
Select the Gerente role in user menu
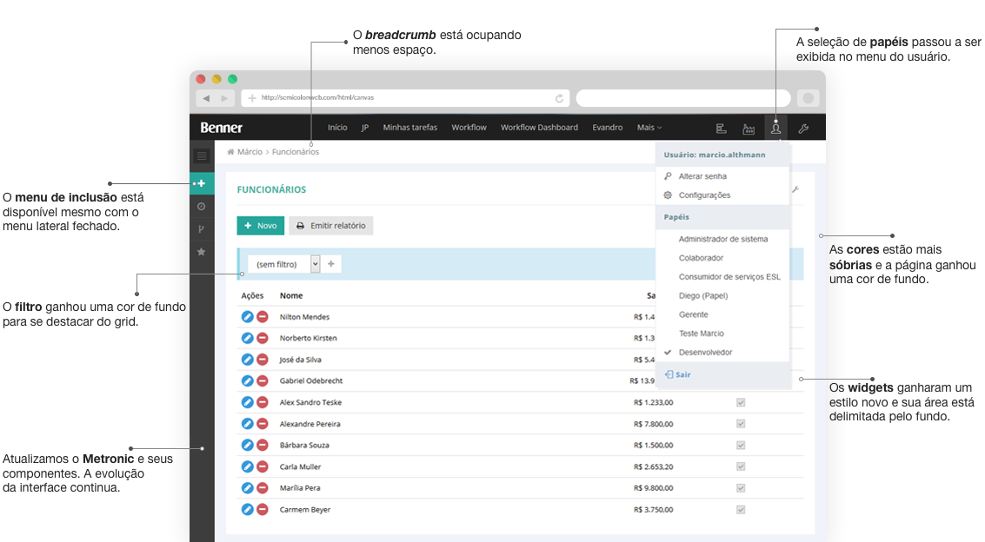(x=693, y=314)
